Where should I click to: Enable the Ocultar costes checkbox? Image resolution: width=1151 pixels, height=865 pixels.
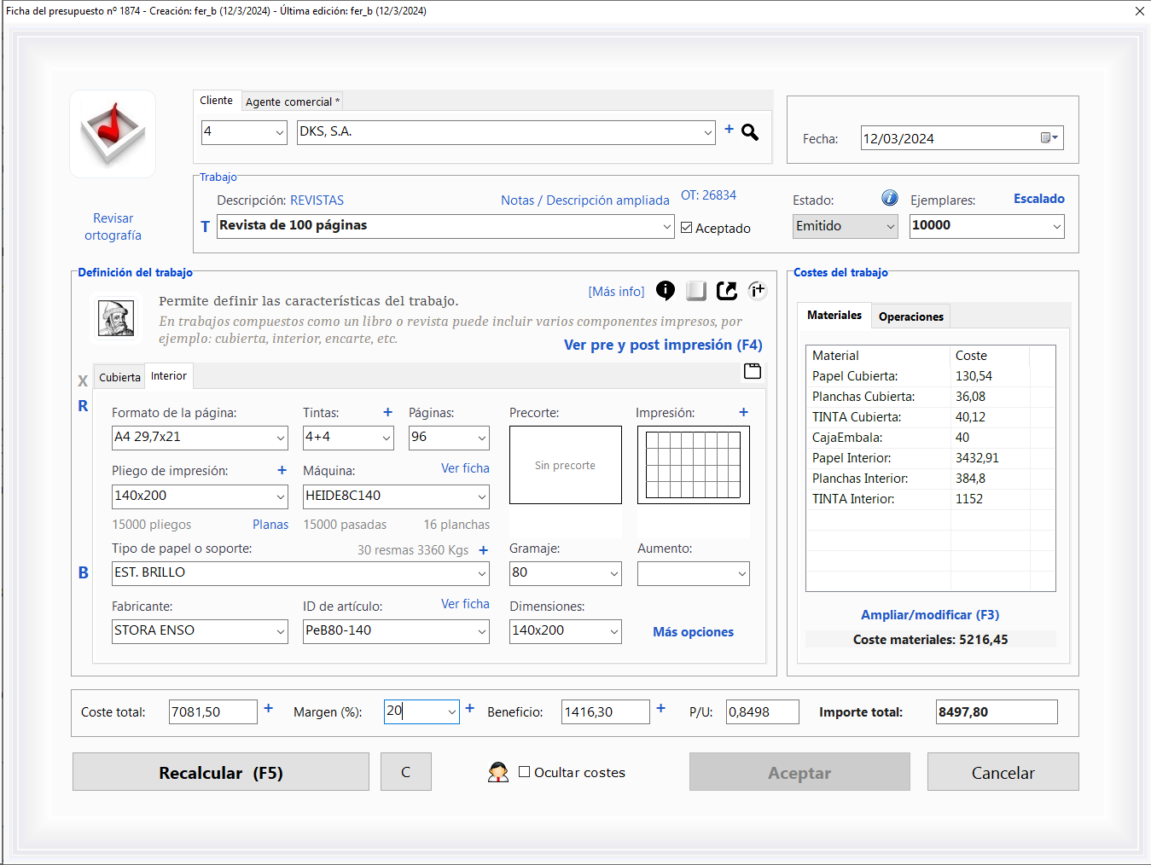pyautogui.click(x=525, y=772)
